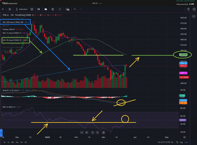Toggle the percent scale mode
The height and width of the screenshot is (145, 197).
pyautogui.click(x=177, y=142)
